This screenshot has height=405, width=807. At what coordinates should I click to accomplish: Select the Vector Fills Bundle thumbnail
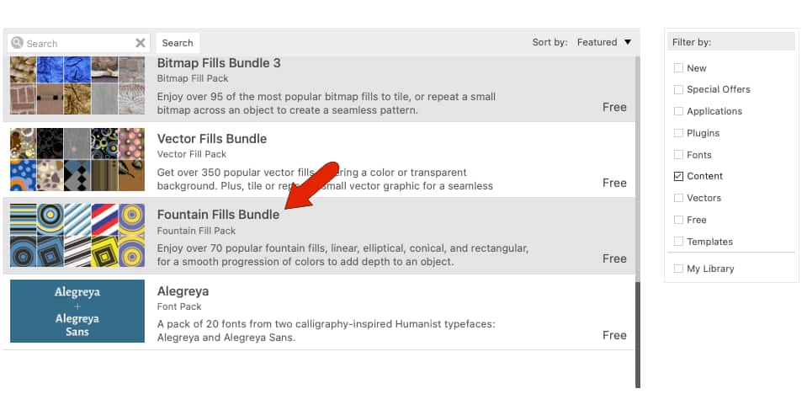[x=77, y=160]
